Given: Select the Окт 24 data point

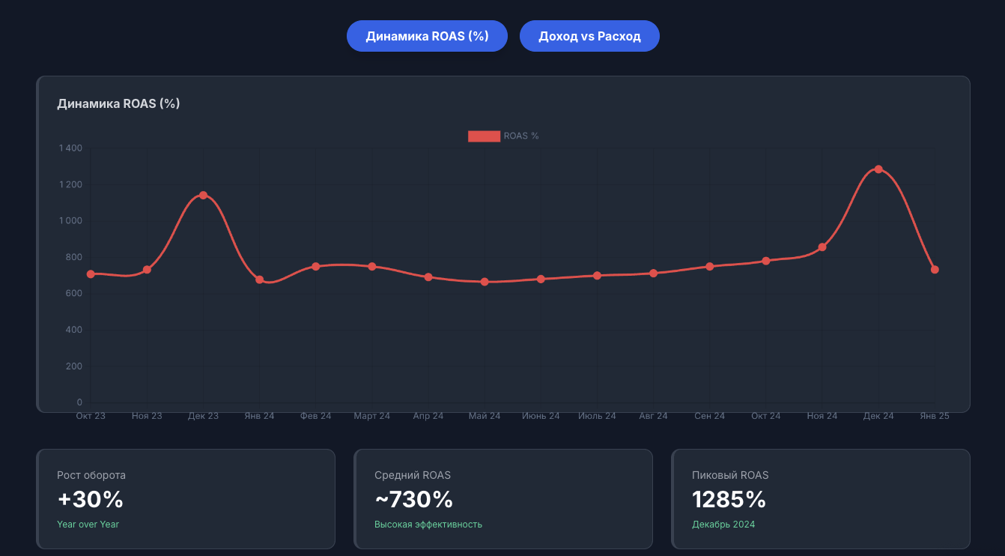Looking at the screenshot, I should point(766,261).
